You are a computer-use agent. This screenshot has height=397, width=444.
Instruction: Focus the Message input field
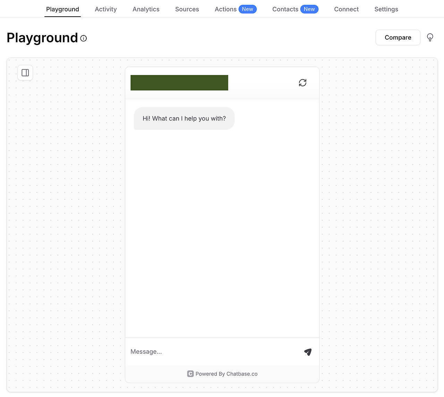click(213, 351)
